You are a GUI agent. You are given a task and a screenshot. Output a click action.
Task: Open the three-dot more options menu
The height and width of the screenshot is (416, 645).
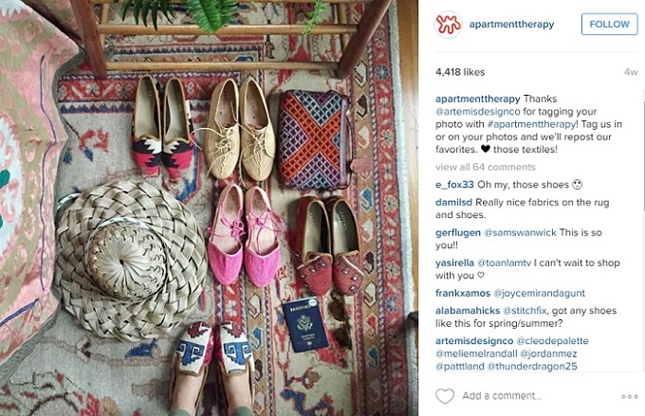tap(630, 397)
